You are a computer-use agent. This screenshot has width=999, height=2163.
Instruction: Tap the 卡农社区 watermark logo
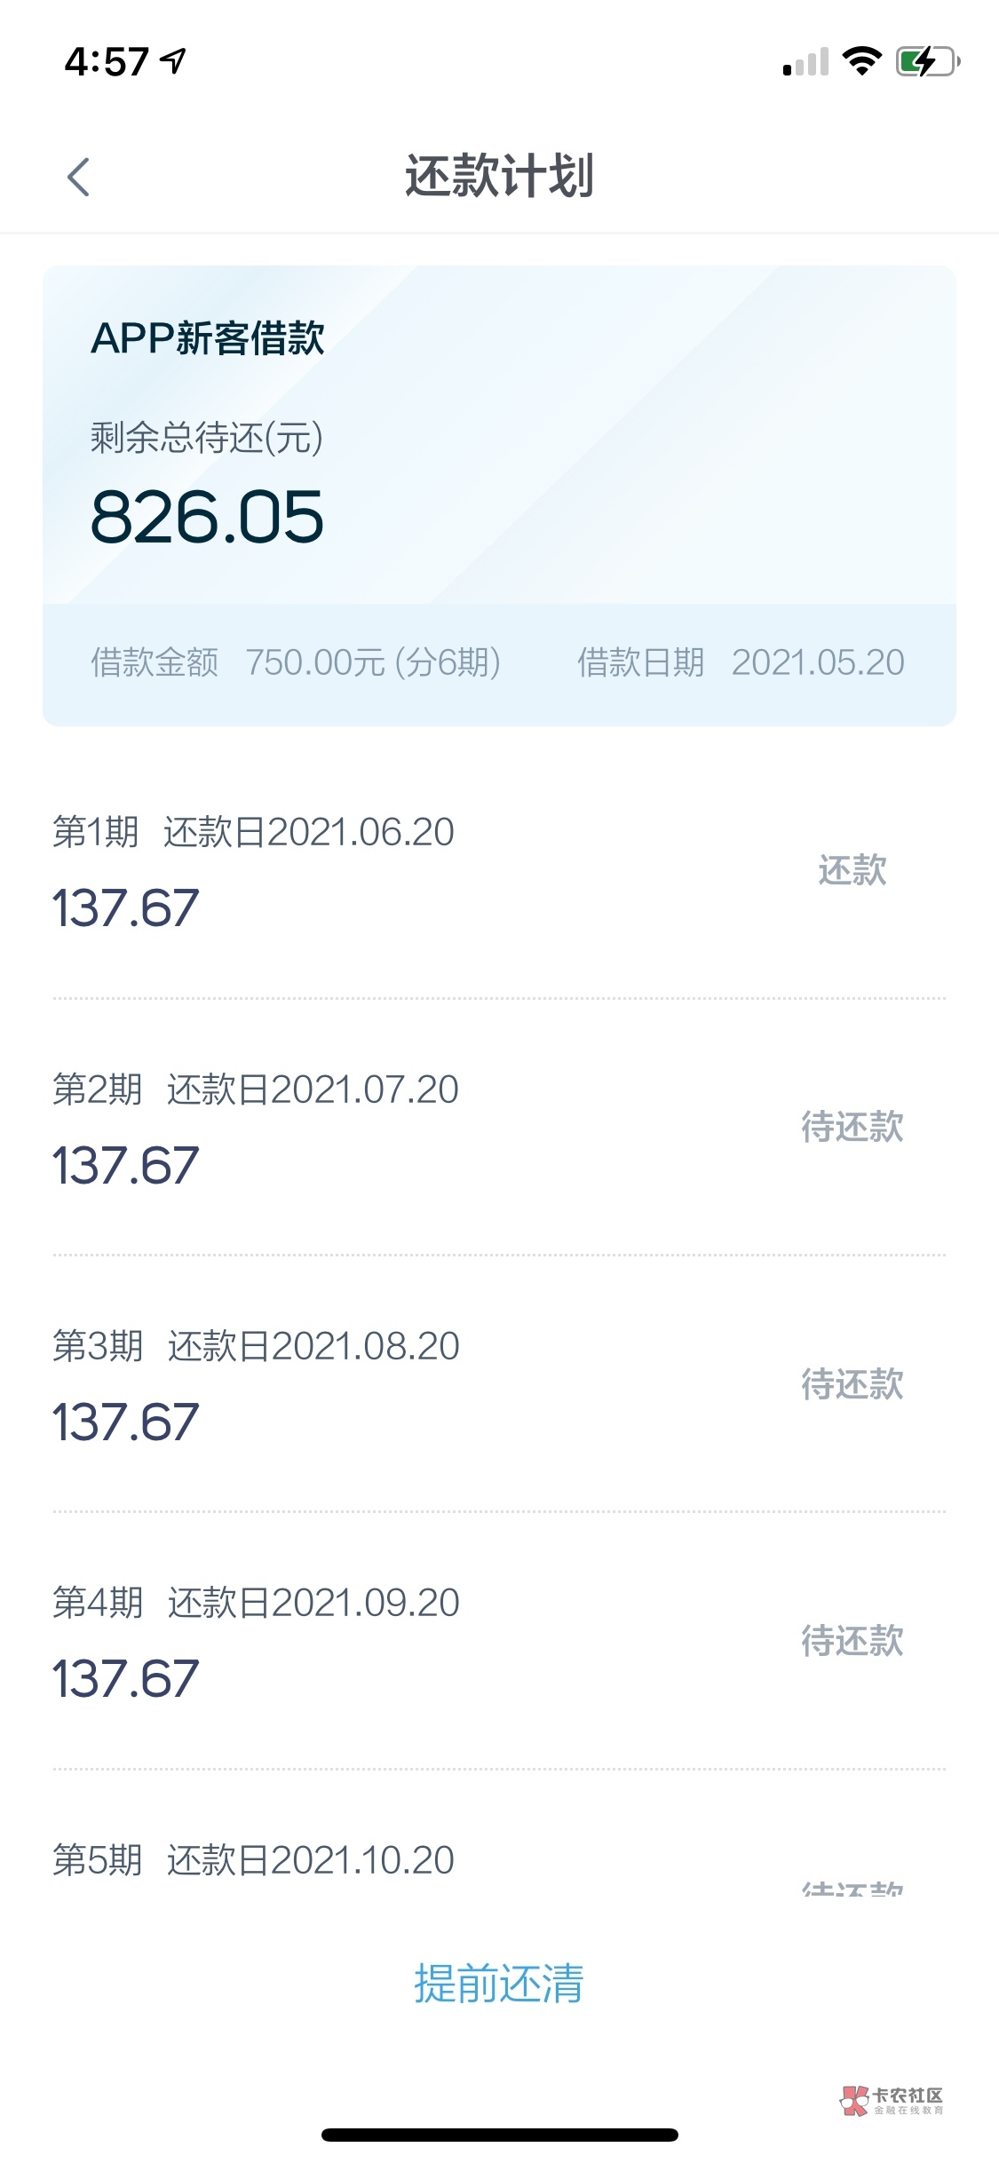(892, 2100)
